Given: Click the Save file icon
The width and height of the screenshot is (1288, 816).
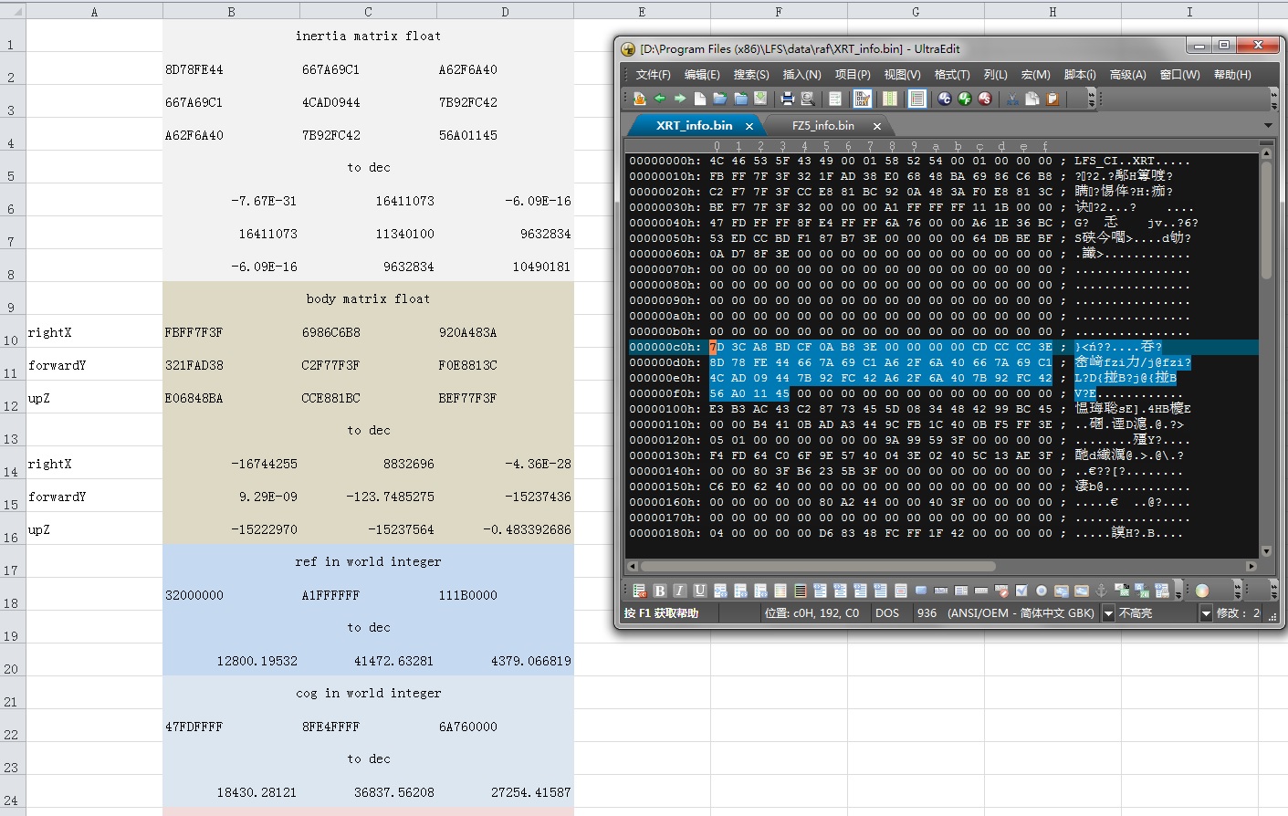Looking at the screenshot, I should pyautogui.click(x=760, y=99).
